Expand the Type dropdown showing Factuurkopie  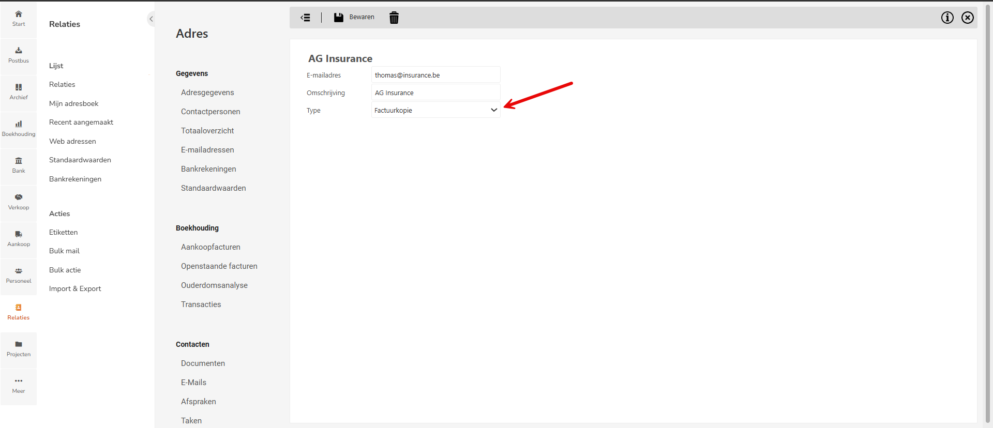[x=435, y=110]
